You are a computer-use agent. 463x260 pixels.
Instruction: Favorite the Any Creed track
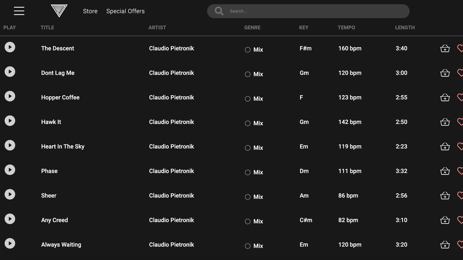(x=460, y=220)
